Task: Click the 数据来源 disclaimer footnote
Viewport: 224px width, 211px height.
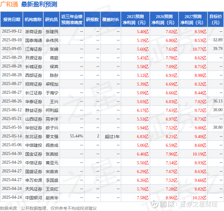Action: (x=48, y=208)
